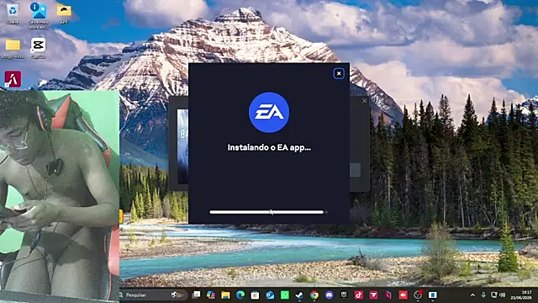Close the EA app installer dialog
Screen dimensions: 538x303
tap(339, 73)
